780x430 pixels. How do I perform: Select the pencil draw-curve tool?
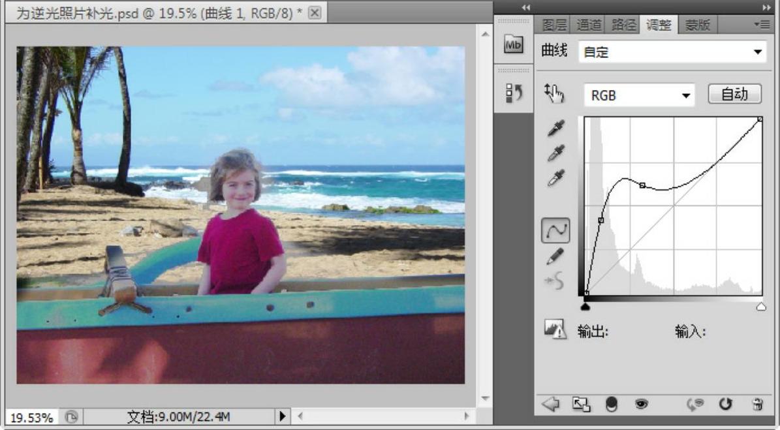pyautogui.click(x=555, y=256)
